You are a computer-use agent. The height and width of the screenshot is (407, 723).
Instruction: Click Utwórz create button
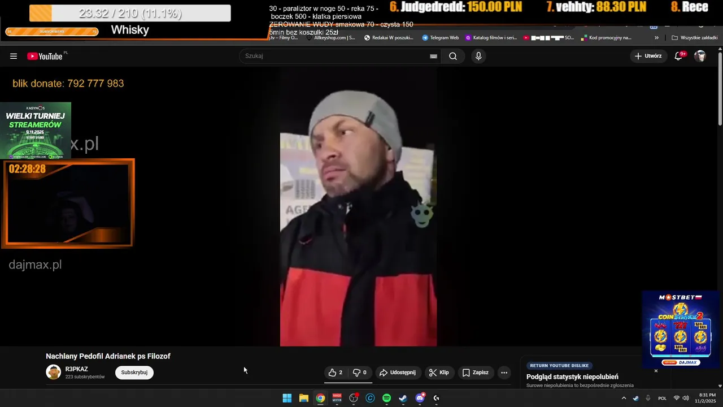(x=648, y=56)
